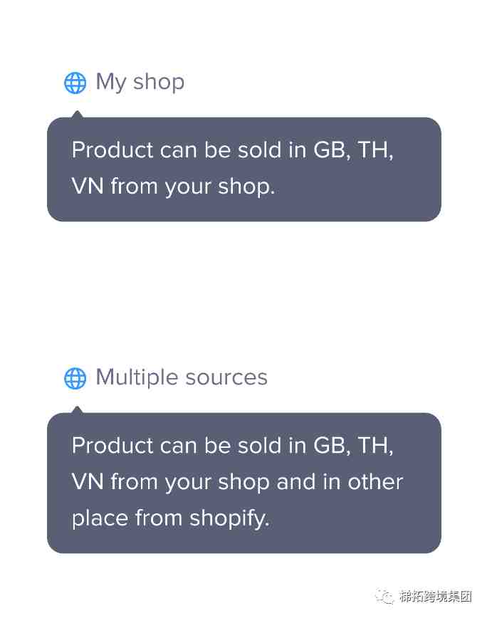487x618 pixels.
Task: Click the word 'sources' in the second heading
Action: (x=226, y=378)
